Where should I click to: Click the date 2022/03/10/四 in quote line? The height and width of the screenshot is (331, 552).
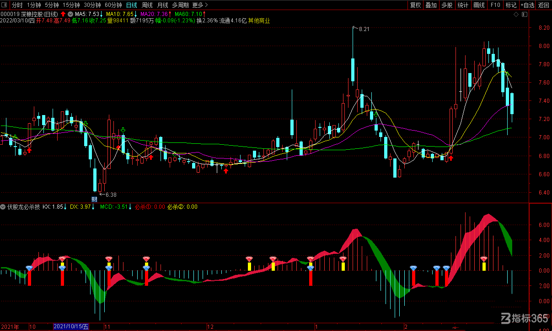[17, 21]
